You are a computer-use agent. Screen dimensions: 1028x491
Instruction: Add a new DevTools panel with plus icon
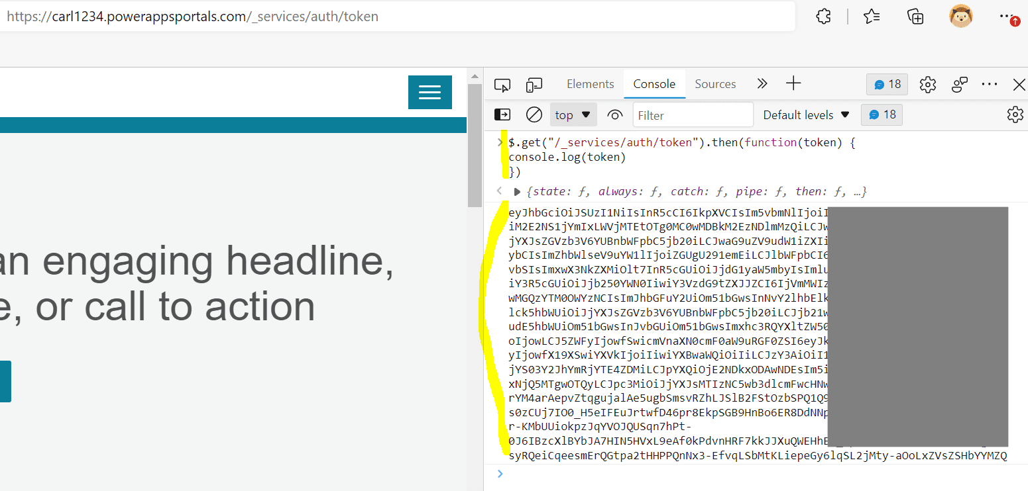coord(793,84)
